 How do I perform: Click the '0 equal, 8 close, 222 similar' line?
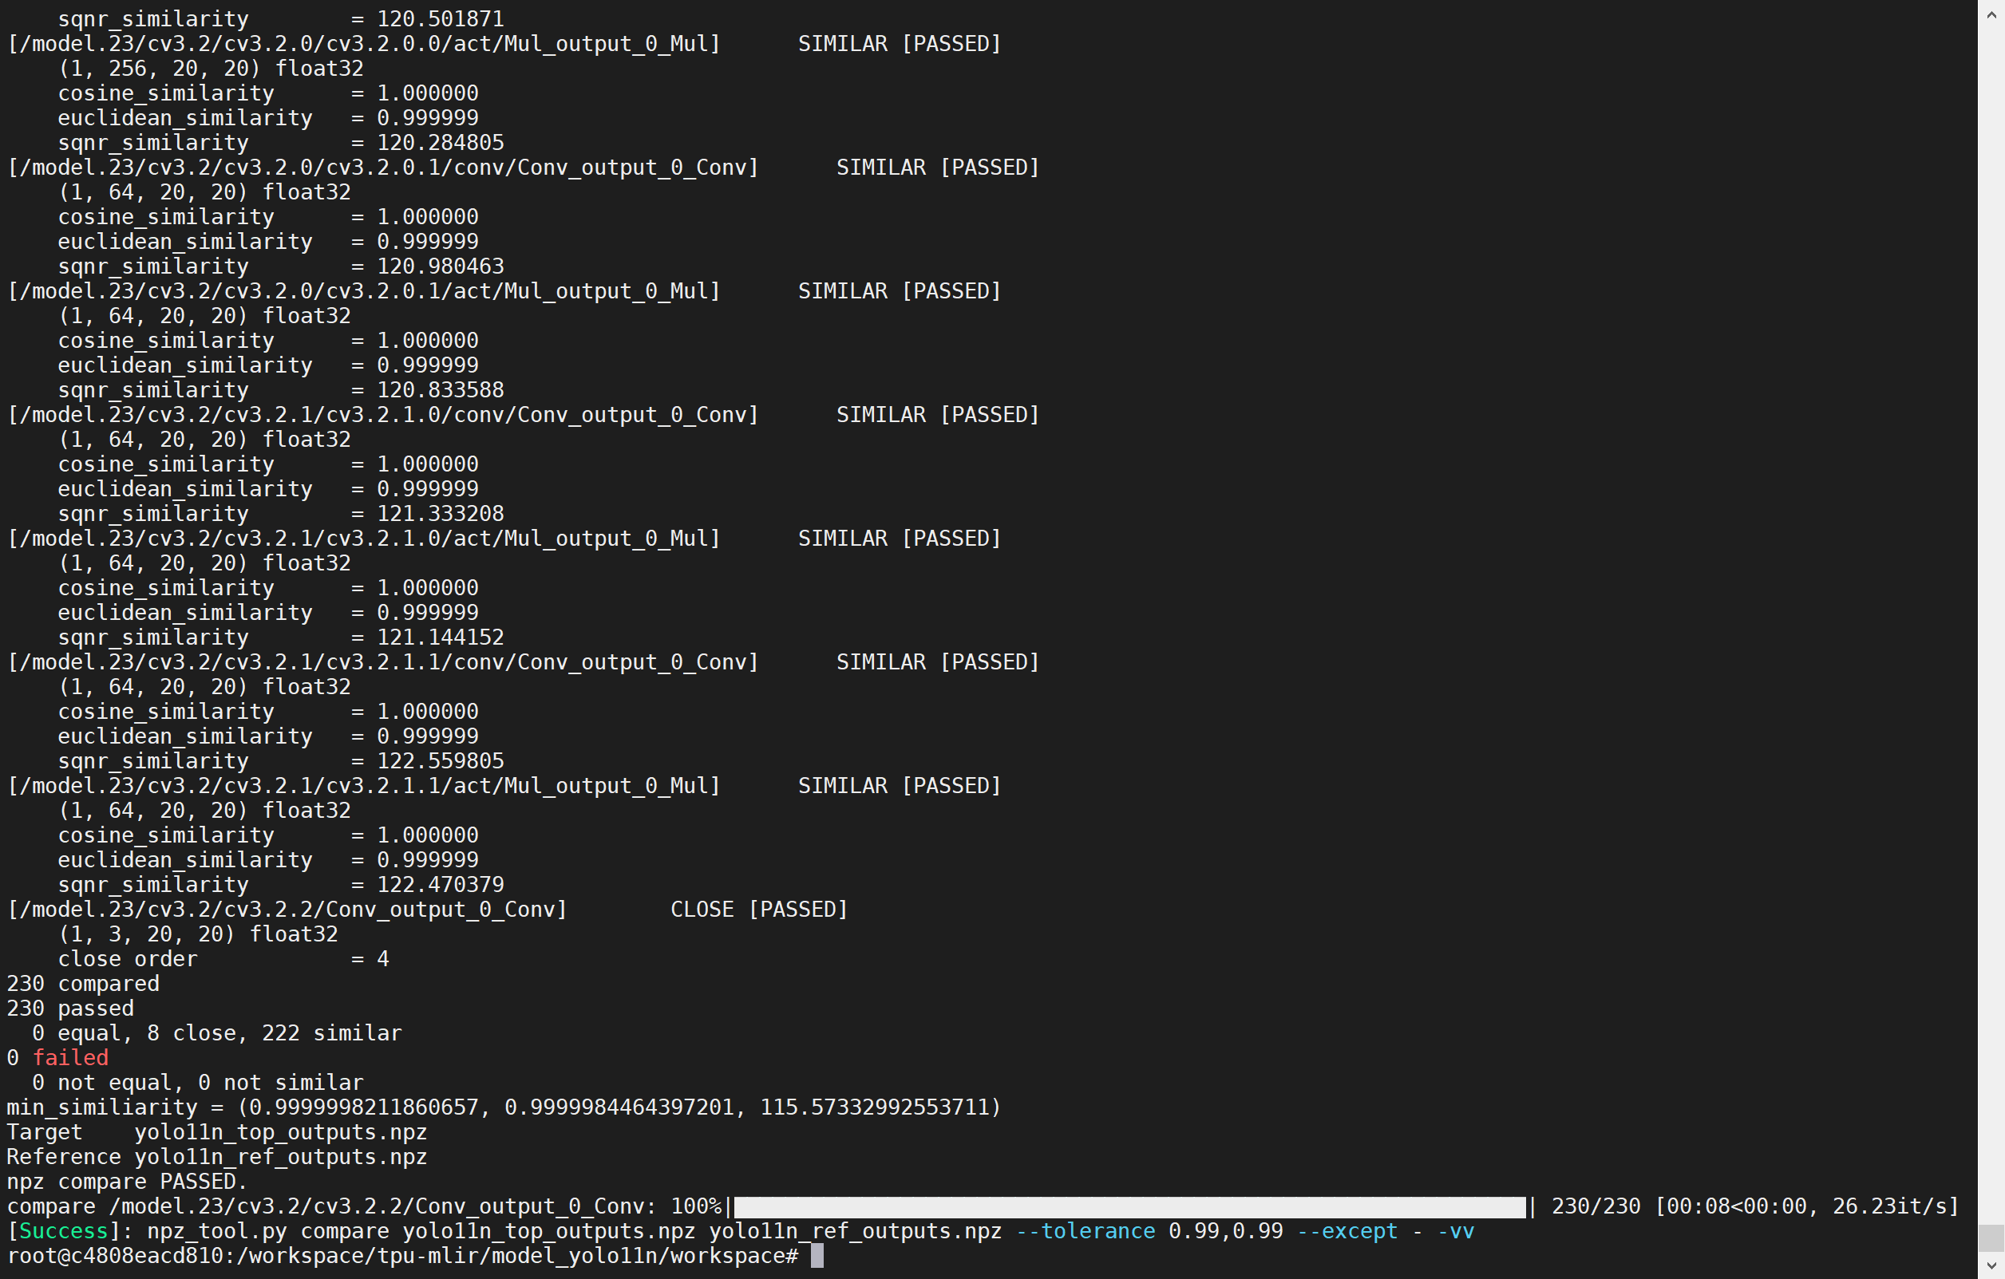pos(216,1033)
